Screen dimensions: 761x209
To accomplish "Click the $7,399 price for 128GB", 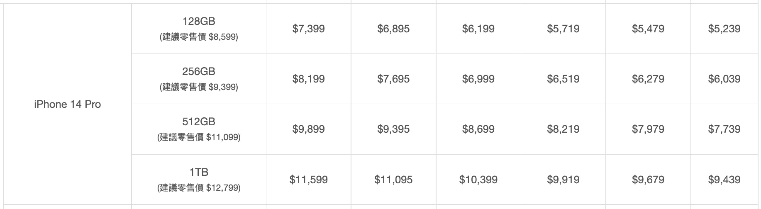I will click(309, 29).
